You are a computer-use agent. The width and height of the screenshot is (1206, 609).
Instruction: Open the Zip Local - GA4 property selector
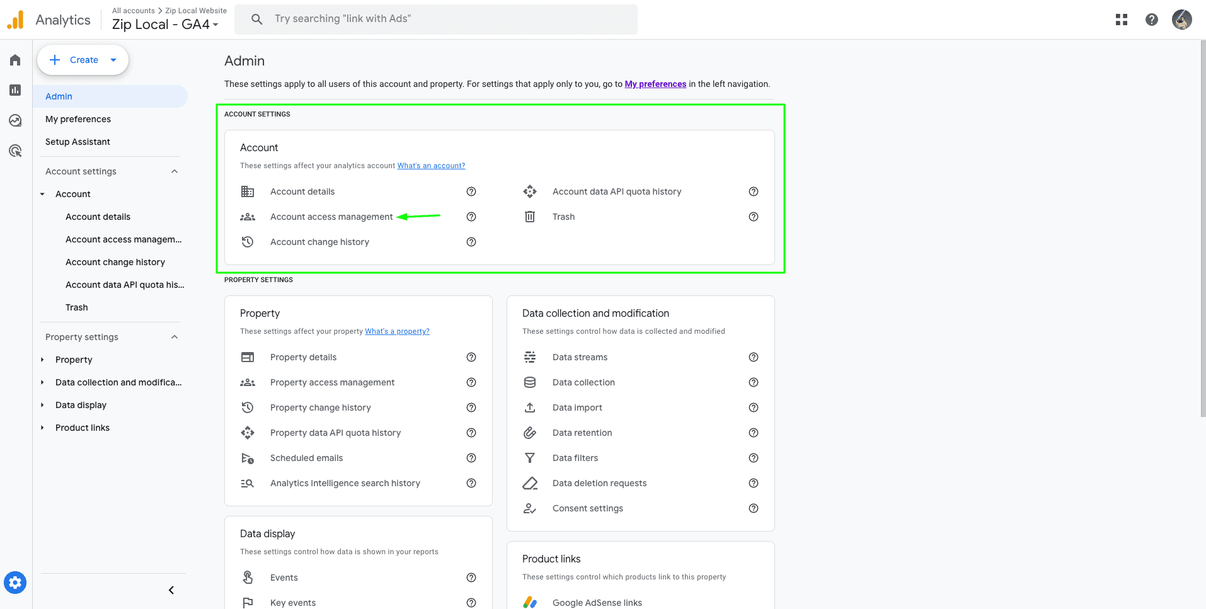[166, 25]
